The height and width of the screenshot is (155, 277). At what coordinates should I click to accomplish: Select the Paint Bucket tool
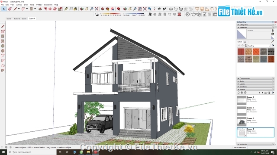coord(75,9)
